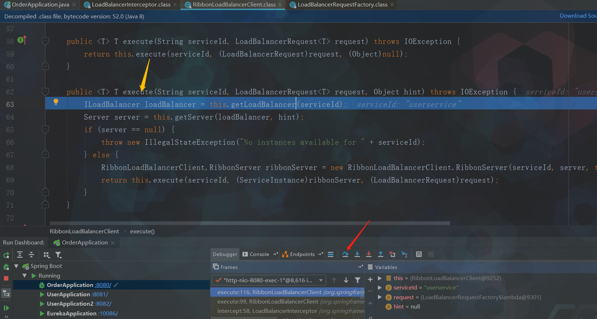Click the Download Sources link
Viewport: 597px width, 319px height.
[578, 16]
